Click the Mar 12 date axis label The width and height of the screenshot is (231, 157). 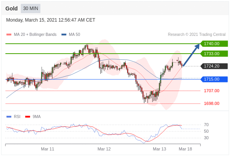click(104, 149)
